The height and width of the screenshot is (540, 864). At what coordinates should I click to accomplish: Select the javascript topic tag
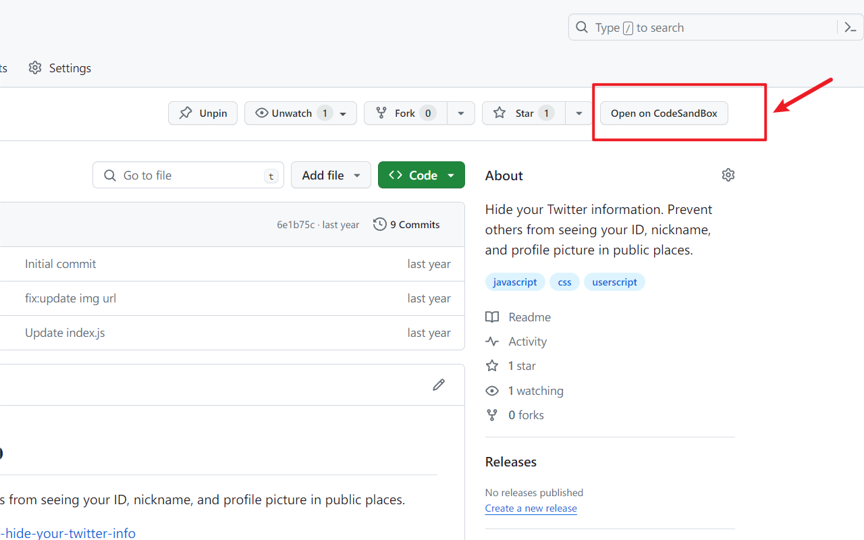tap(515, 282)
